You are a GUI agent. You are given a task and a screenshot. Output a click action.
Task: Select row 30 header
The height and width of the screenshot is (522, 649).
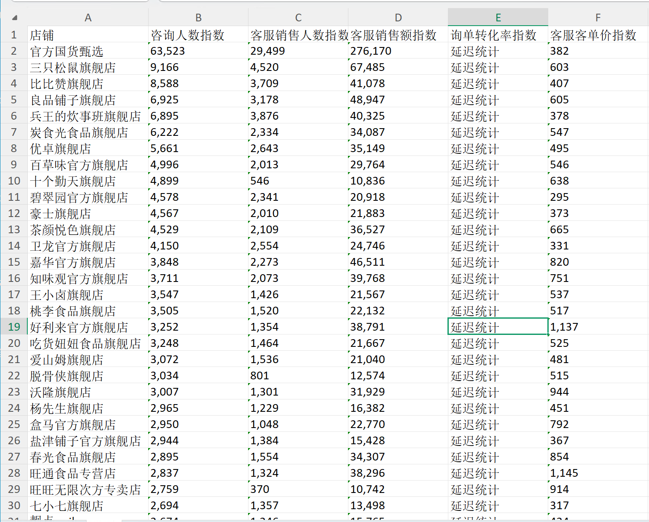[14, 505]
